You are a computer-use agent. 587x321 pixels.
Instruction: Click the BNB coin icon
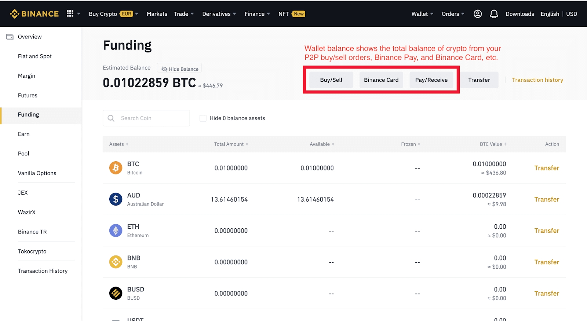coord(116,262)
